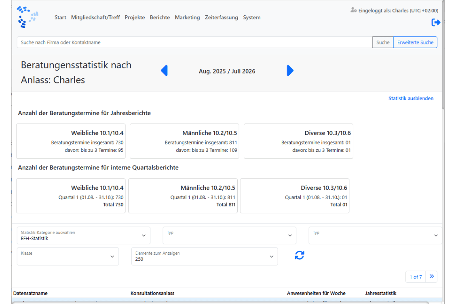The image size is (456, 304).
Task: Open the Berichte menu
Action: 160,17
